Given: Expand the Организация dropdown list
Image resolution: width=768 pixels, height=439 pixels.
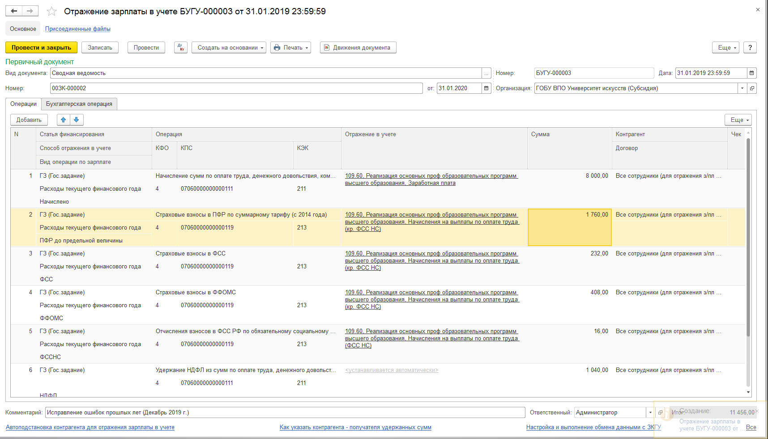Looking at the screenshot, I should (x=742, y=88).
